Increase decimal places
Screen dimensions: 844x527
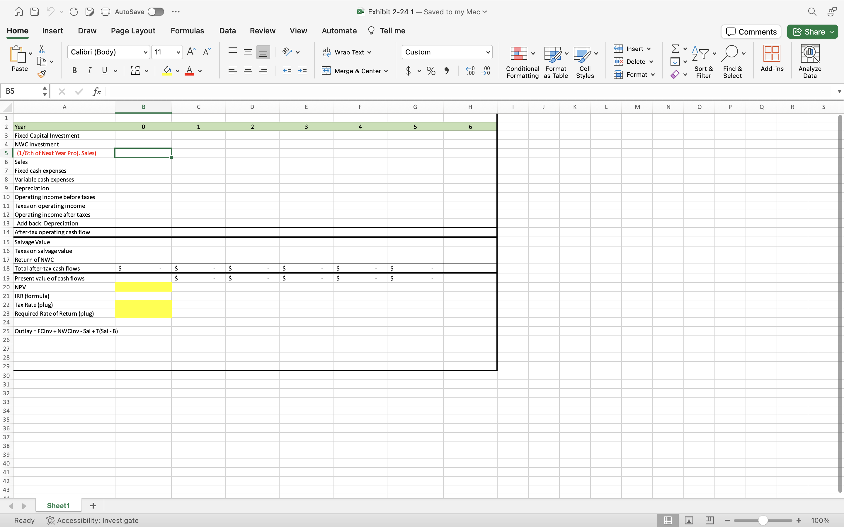tap(470, 71)
